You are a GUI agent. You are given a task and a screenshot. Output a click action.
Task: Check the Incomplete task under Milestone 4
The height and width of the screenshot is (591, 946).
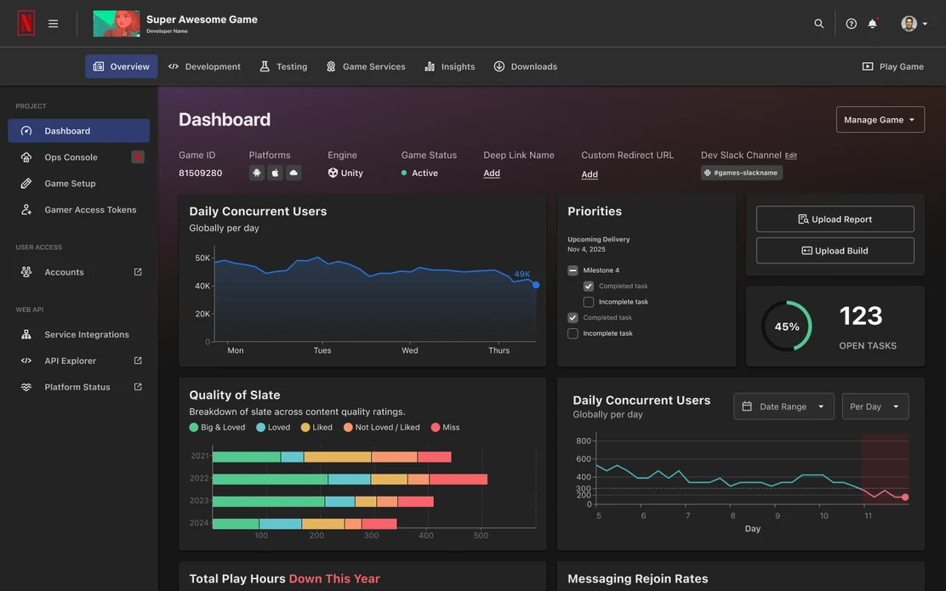click(588, 302)
